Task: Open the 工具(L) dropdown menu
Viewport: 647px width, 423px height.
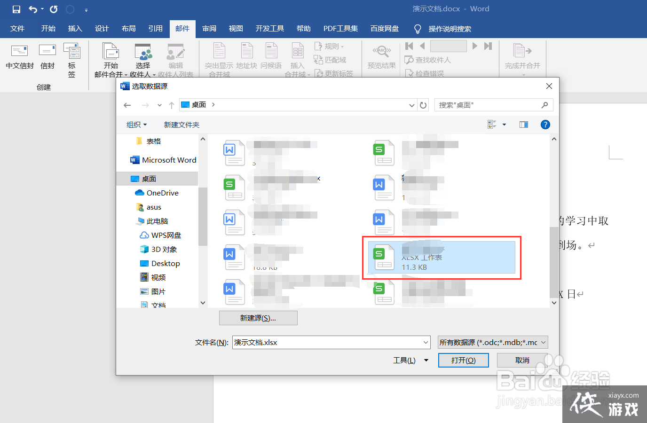Action: point(410,360)
